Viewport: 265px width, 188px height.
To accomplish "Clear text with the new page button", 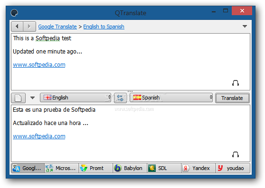I will (18, 98).
